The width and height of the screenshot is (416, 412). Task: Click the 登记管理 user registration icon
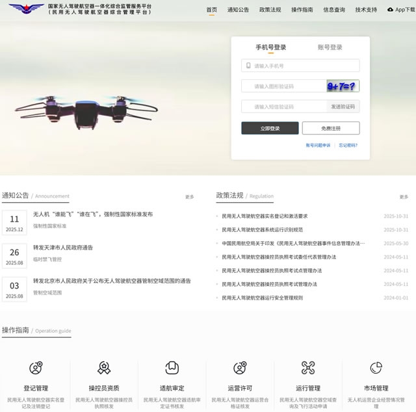[x=36, y=368]
